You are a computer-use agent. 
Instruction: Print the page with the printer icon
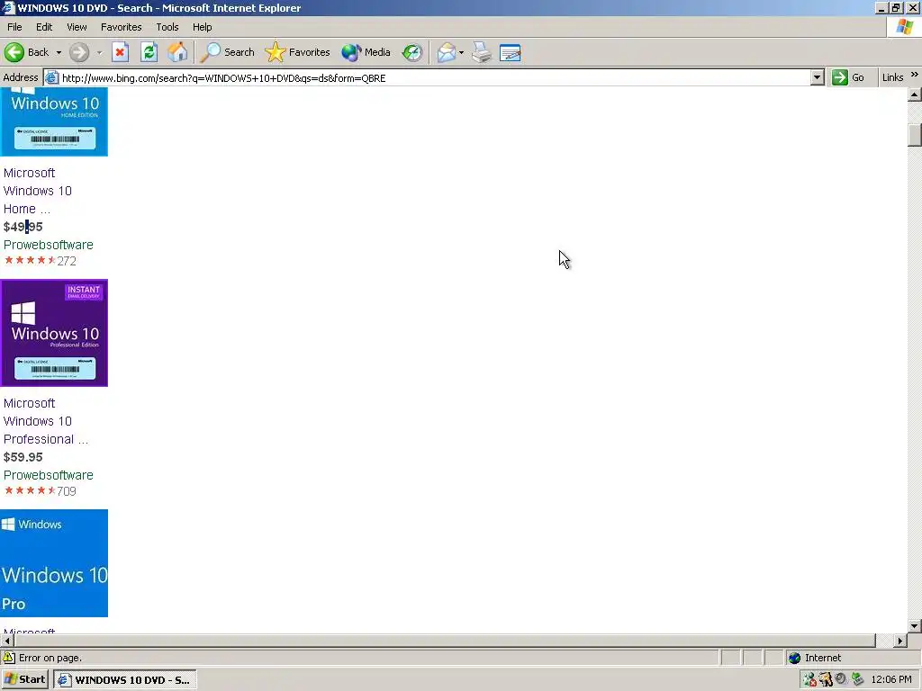click(x=482, y=52)
